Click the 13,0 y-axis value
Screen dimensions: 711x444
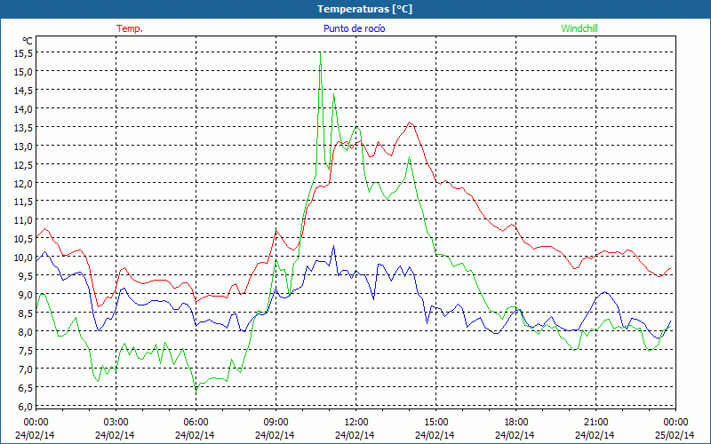(25, 146)
